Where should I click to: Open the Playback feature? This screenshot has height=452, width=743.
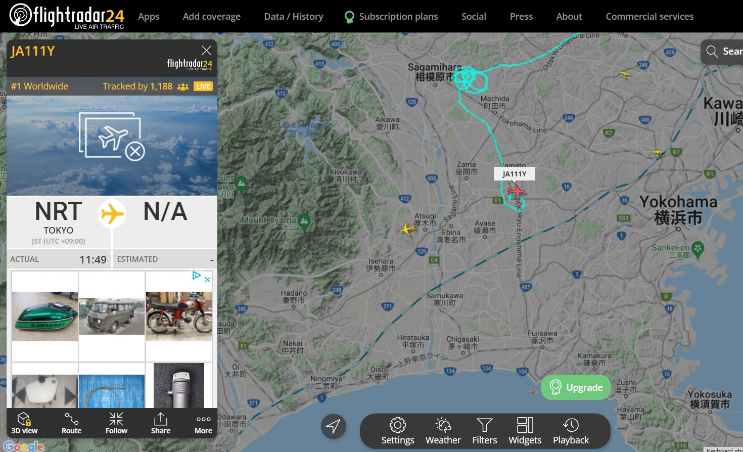[x=571, y=431]
